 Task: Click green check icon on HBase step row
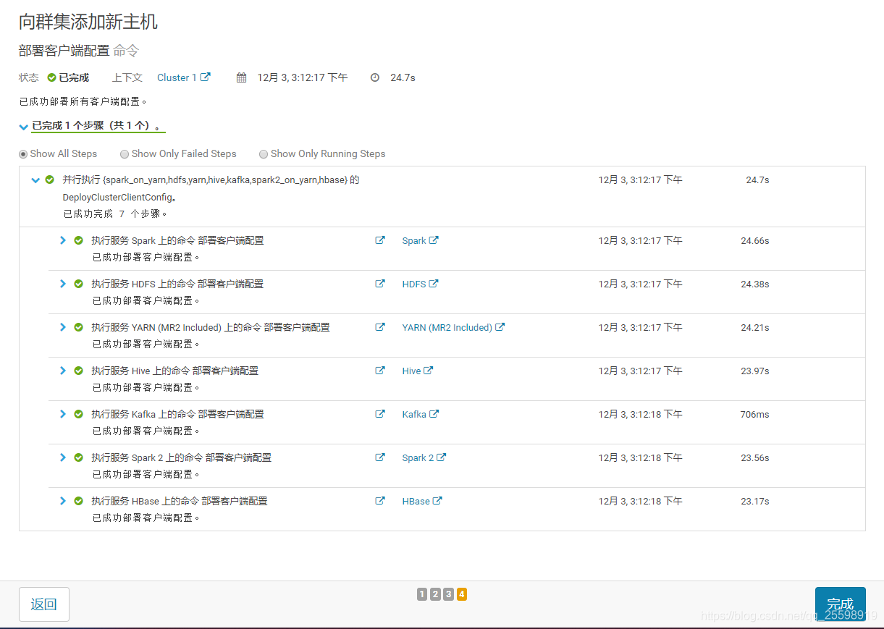(78, 501)
